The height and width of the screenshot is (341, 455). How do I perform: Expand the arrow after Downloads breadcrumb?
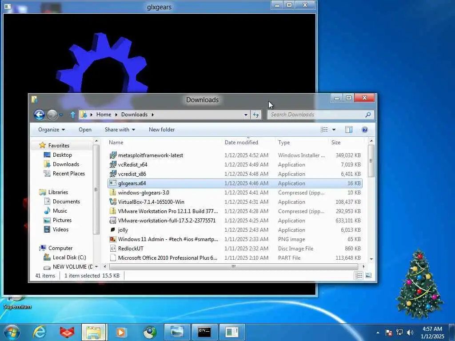tap(153, 115)
